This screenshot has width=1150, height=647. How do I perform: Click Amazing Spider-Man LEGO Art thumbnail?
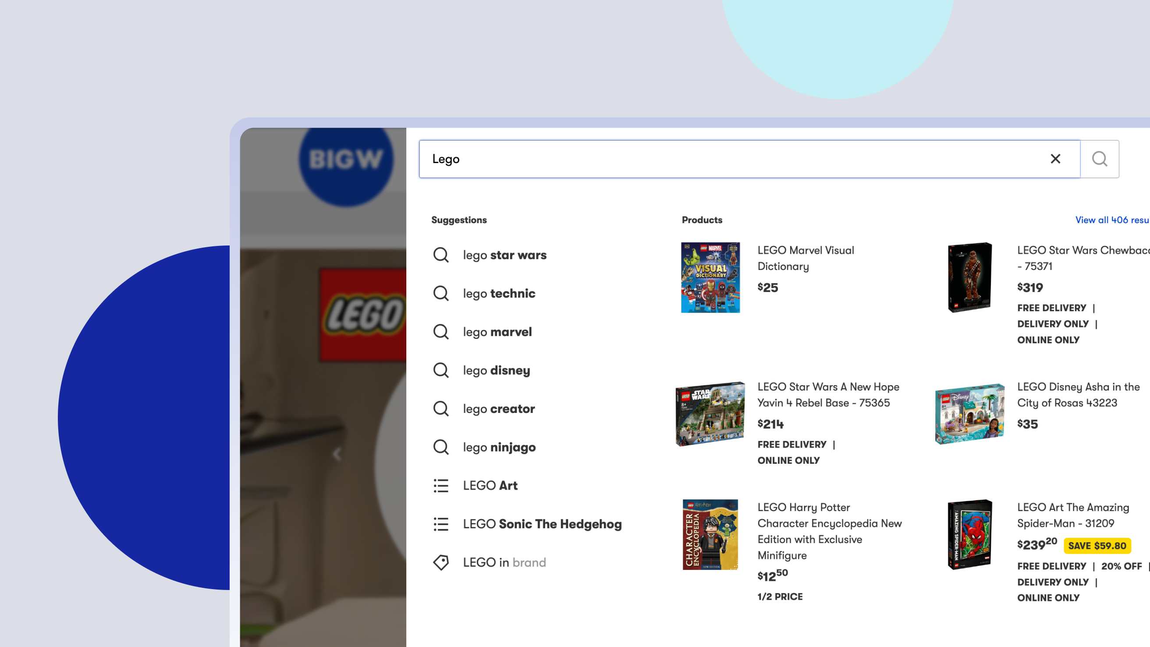pyautogui.click(x=969, y=534)
